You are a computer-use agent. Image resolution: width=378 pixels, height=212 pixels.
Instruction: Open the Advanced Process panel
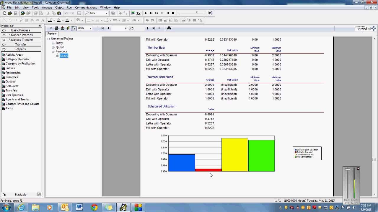click(x=21, y=35)
